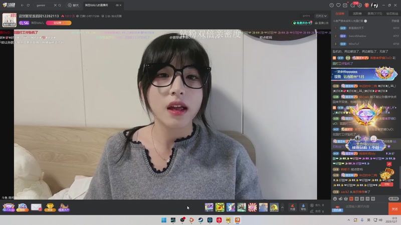Open messages with the 150 badge

(353, 5)
